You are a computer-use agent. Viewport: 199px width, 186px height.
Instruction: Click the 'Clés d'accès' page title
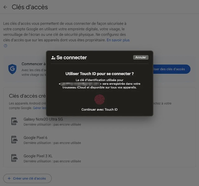[30, 7]
